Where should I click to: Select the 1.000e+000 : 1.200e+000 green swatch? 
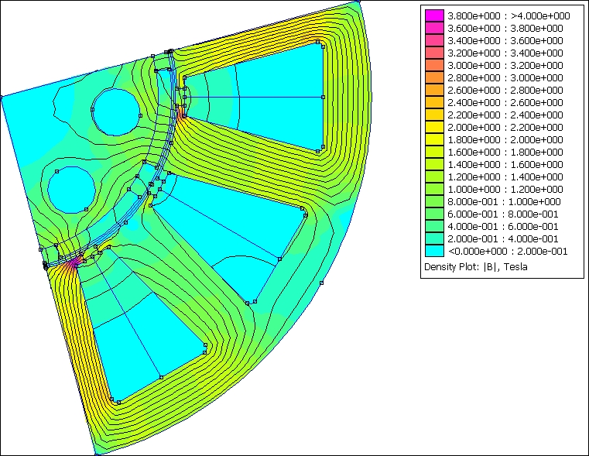coord(435,190)
